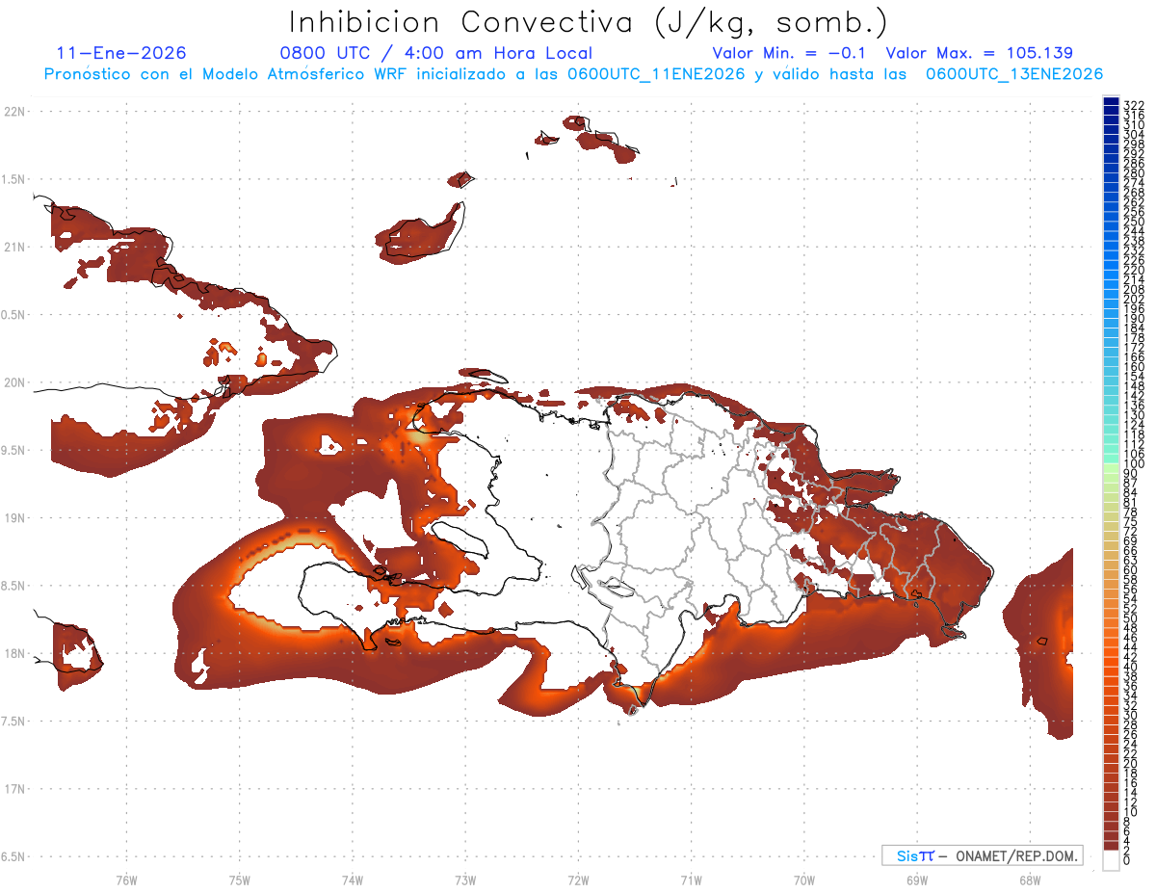Click the dark blue top swatch of color scale
The image size is (1156, 893).
pos(1111,102)
